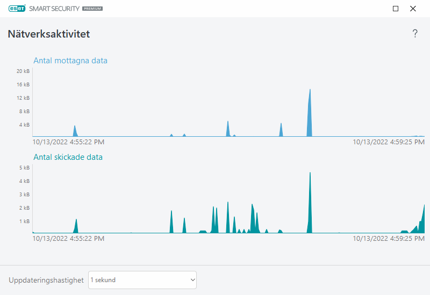Screen dimensions: 430x295
Task: Click the 16 kB axis label
Action: pyautogui.click(x=23, y=85)
